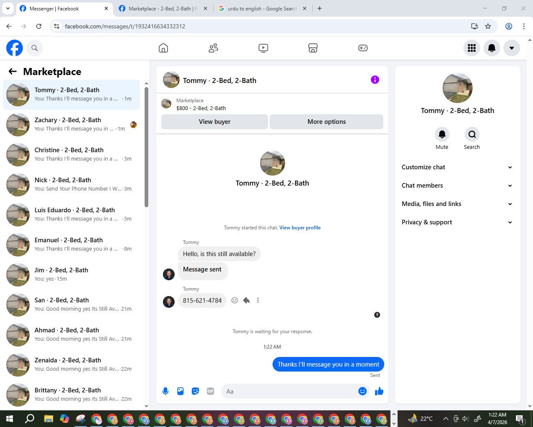Select Tommy conversation in list
This screenshot has height=427, width=533.
point(72,95)
